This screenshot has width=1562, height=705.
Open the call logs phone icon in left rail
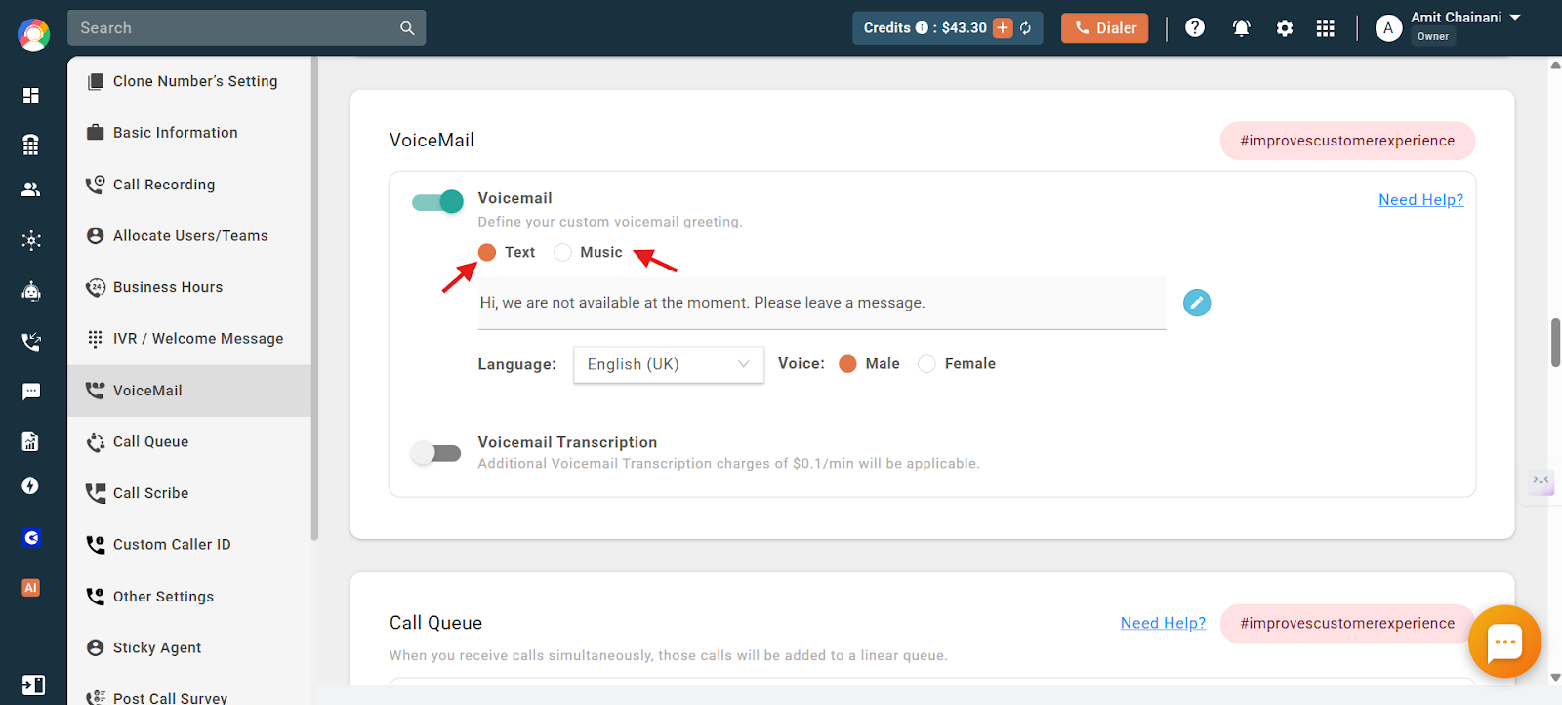(31, 342)
